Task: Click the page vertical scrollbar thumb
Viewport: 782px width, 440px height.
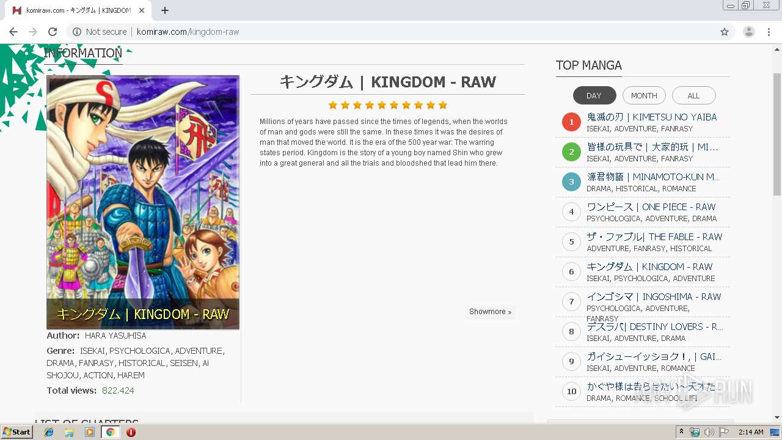Action: pos(777,134)
